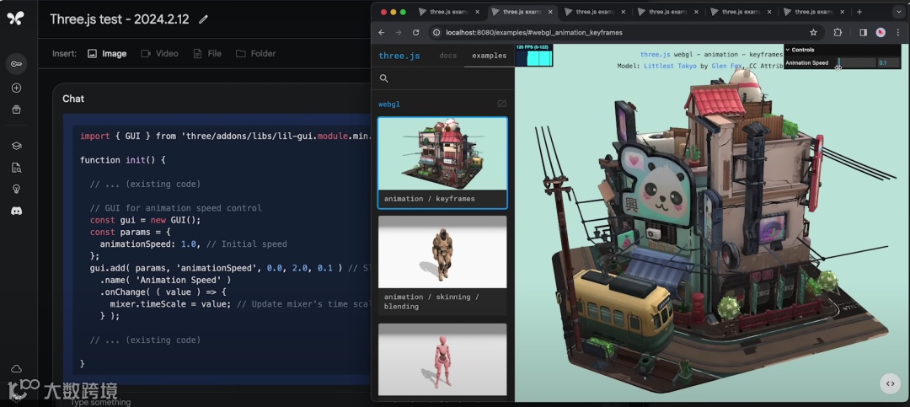Viewport: 910px width, 407px height.
Task: Click the ".name( 'Animation Speed' )" code line
Action: [x=166, y=280]
